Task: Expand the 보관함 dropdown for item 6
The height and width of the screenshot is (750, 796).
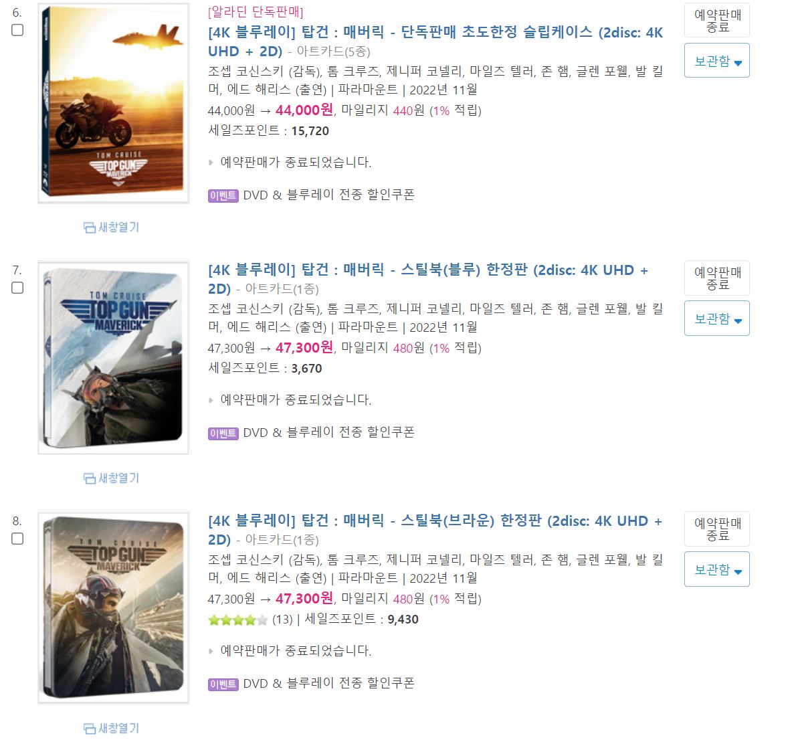Action: (x=716, y=60)
